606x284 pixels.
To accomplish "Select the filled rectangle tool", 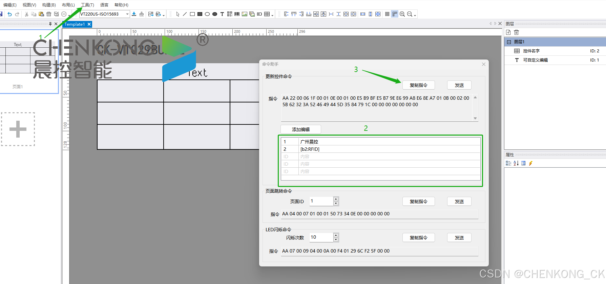I will pyautogui.click(x=200, y=14).
